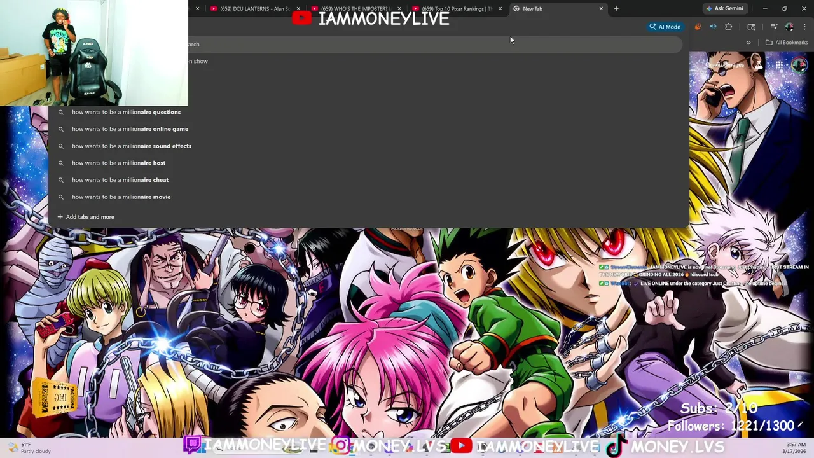This screenshot has width=814, height=458.
Task: Close the DCU LANTERNS tab
Action: (298, 9)
